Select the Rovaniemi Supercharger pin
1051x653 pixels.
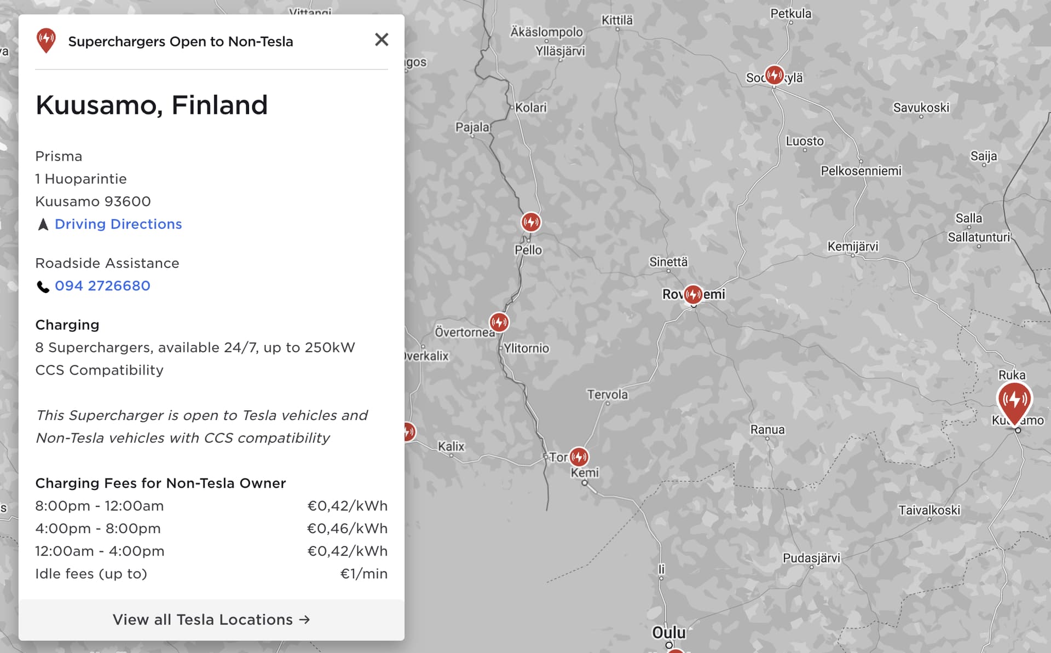pyautogui.click(x=693, y=294)
